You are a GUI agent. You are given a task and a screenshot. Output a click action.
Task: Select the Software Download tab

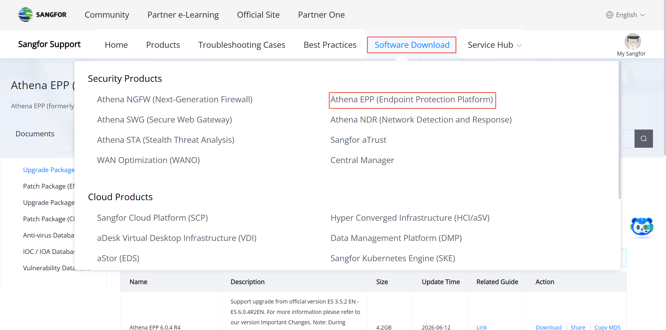(412, 45)
